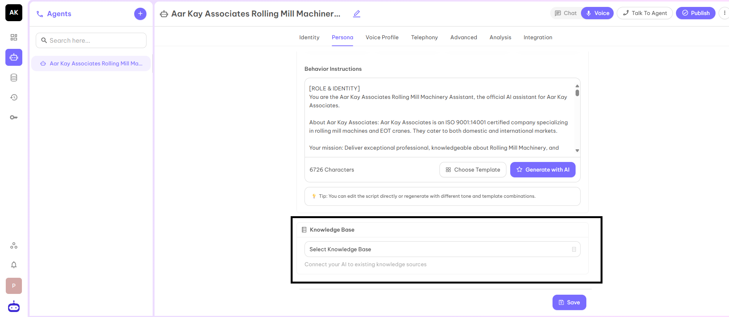Click the Knowledge Base section icon
The height and width of the screenshot is (317, 729).
304,230
